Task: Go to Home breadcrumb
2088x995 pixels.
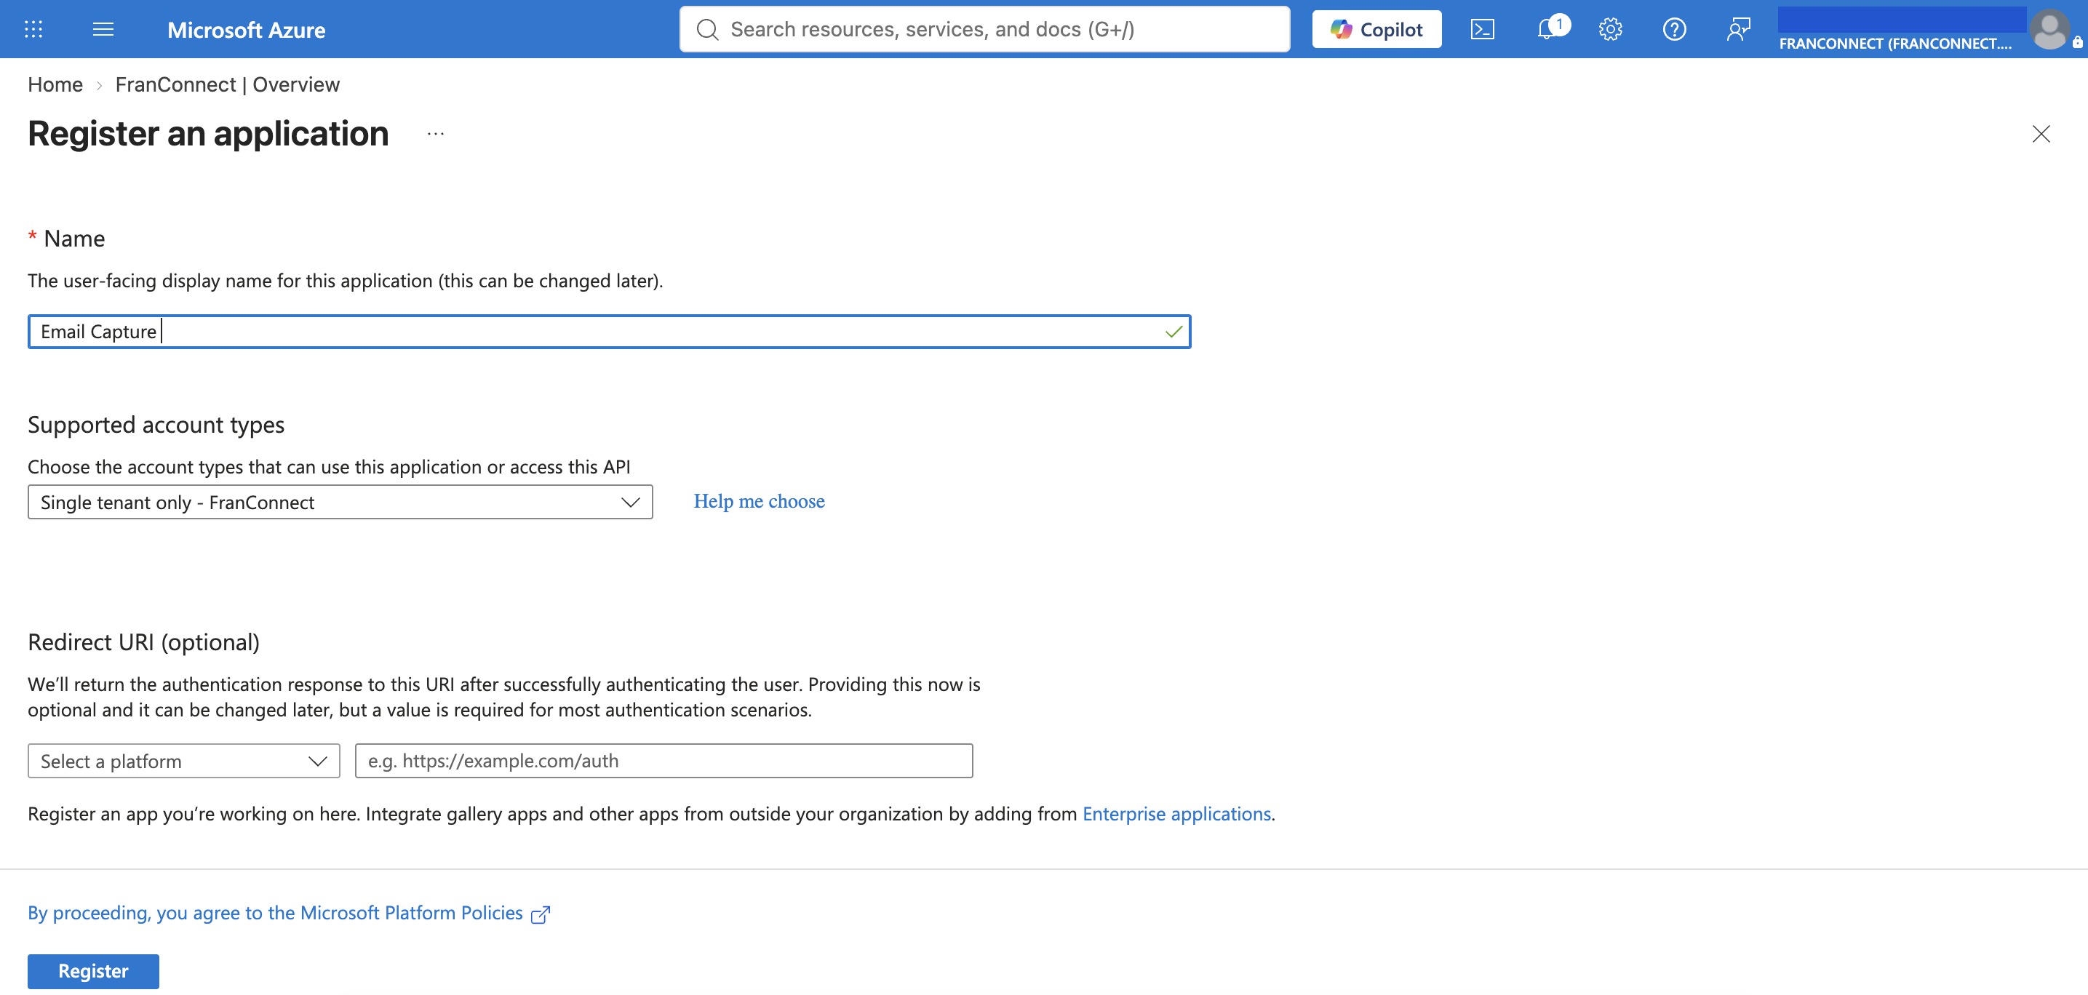Action: [55, 84]
